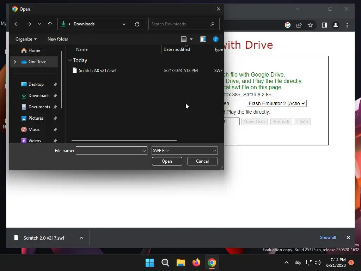Go up one folder level
This screenshot has width=361, height=271.
point(50,24)
